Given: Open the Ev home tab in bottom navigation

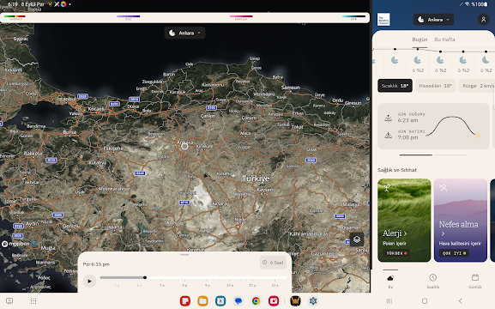Looking at the screenshot, I should pos(390,281).
